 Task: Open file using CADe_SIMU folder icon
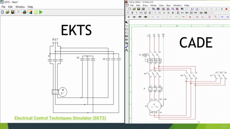134,9
